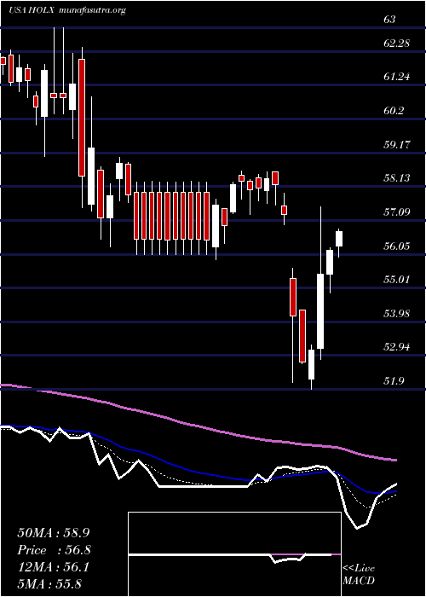Click the 51.9 price axis label

(x=394, y=381)
